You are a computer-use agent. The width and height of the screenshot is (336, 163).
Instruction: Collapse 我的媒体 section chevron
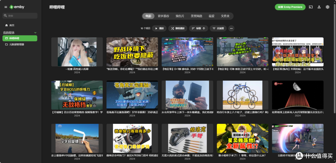click(x=35, y=33)
